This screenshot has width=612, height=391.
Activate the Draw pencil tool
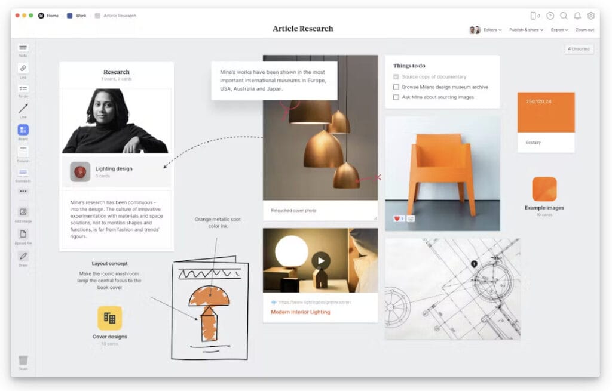tap(23, 256)
